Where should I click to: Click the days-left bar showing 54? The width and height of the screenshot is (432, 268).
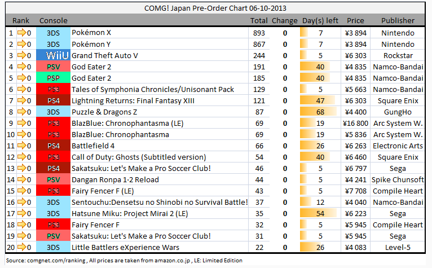[x=319, y=213]
